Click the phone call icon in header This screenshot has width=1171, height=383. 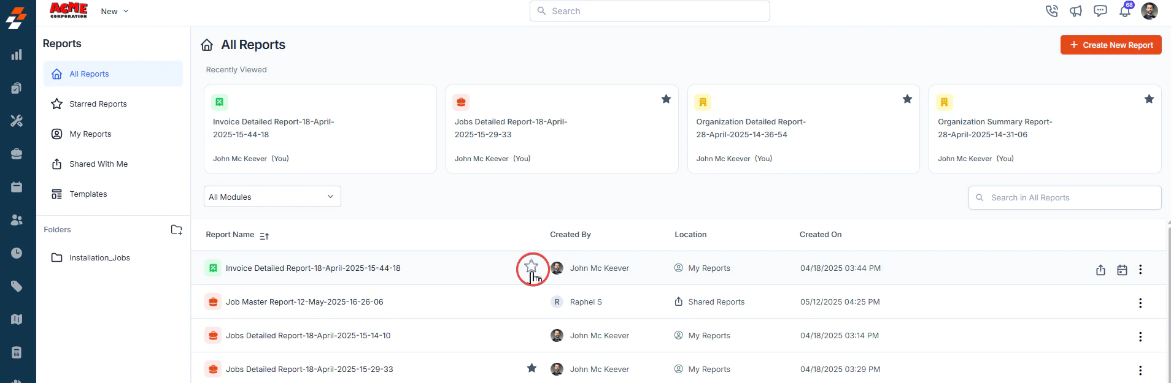pyautogui.click(x=1051, y=11)
